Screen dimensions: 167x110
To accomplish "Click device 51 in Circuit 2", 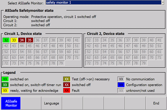I will [159, 46].
